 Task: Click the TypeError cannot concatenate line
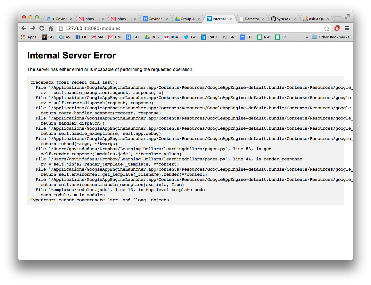coord(100,200)
